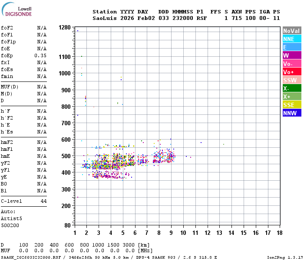Click the RSF filename in the footer

pos(31,257)
